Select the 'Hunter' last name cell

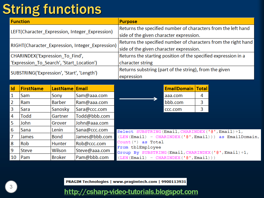[x=63, y=144]
